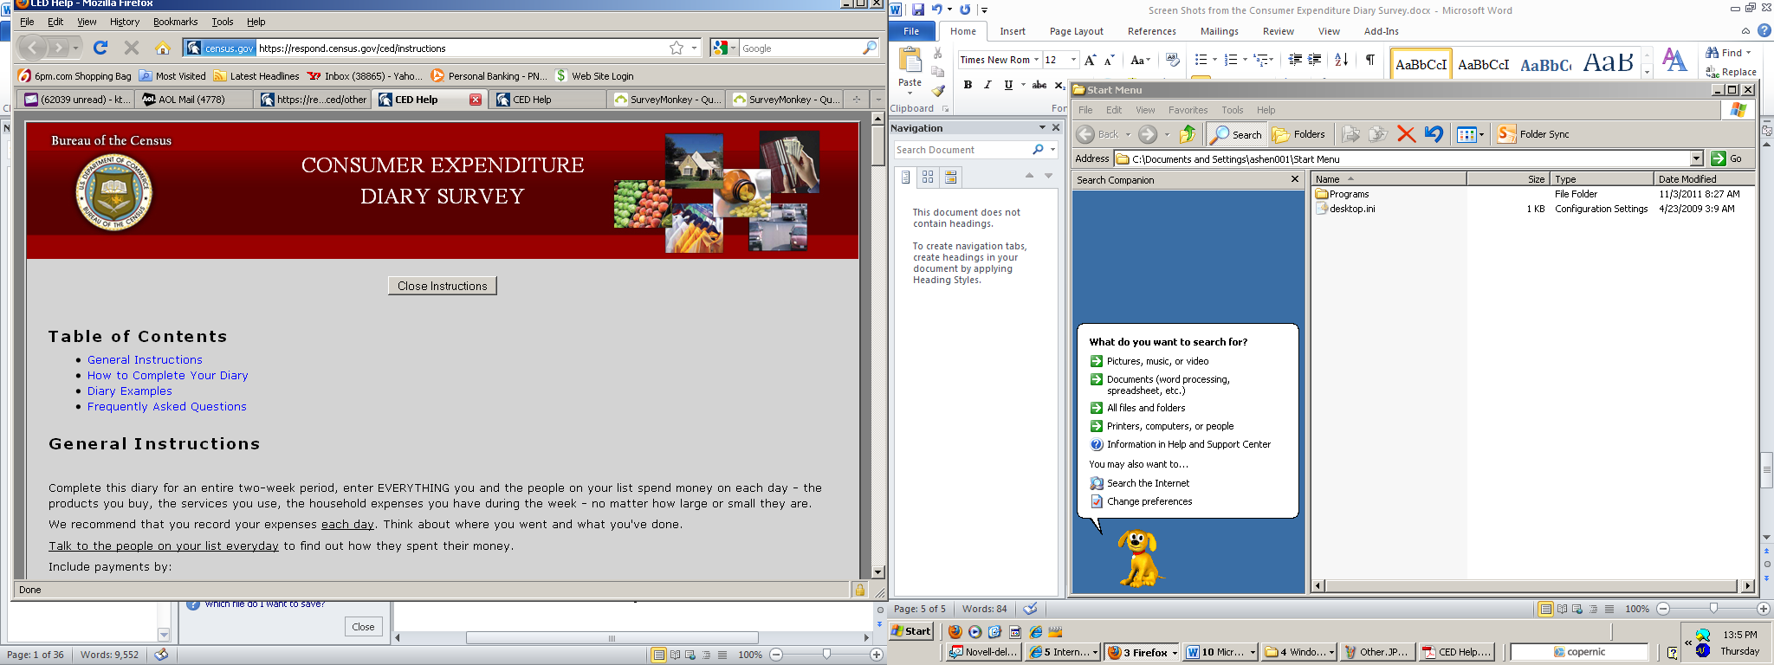Image resolution: width=1774 pixels, height=665 pixels.
Task: Save the Word document via Quick Access
Action: coord(918,10)
